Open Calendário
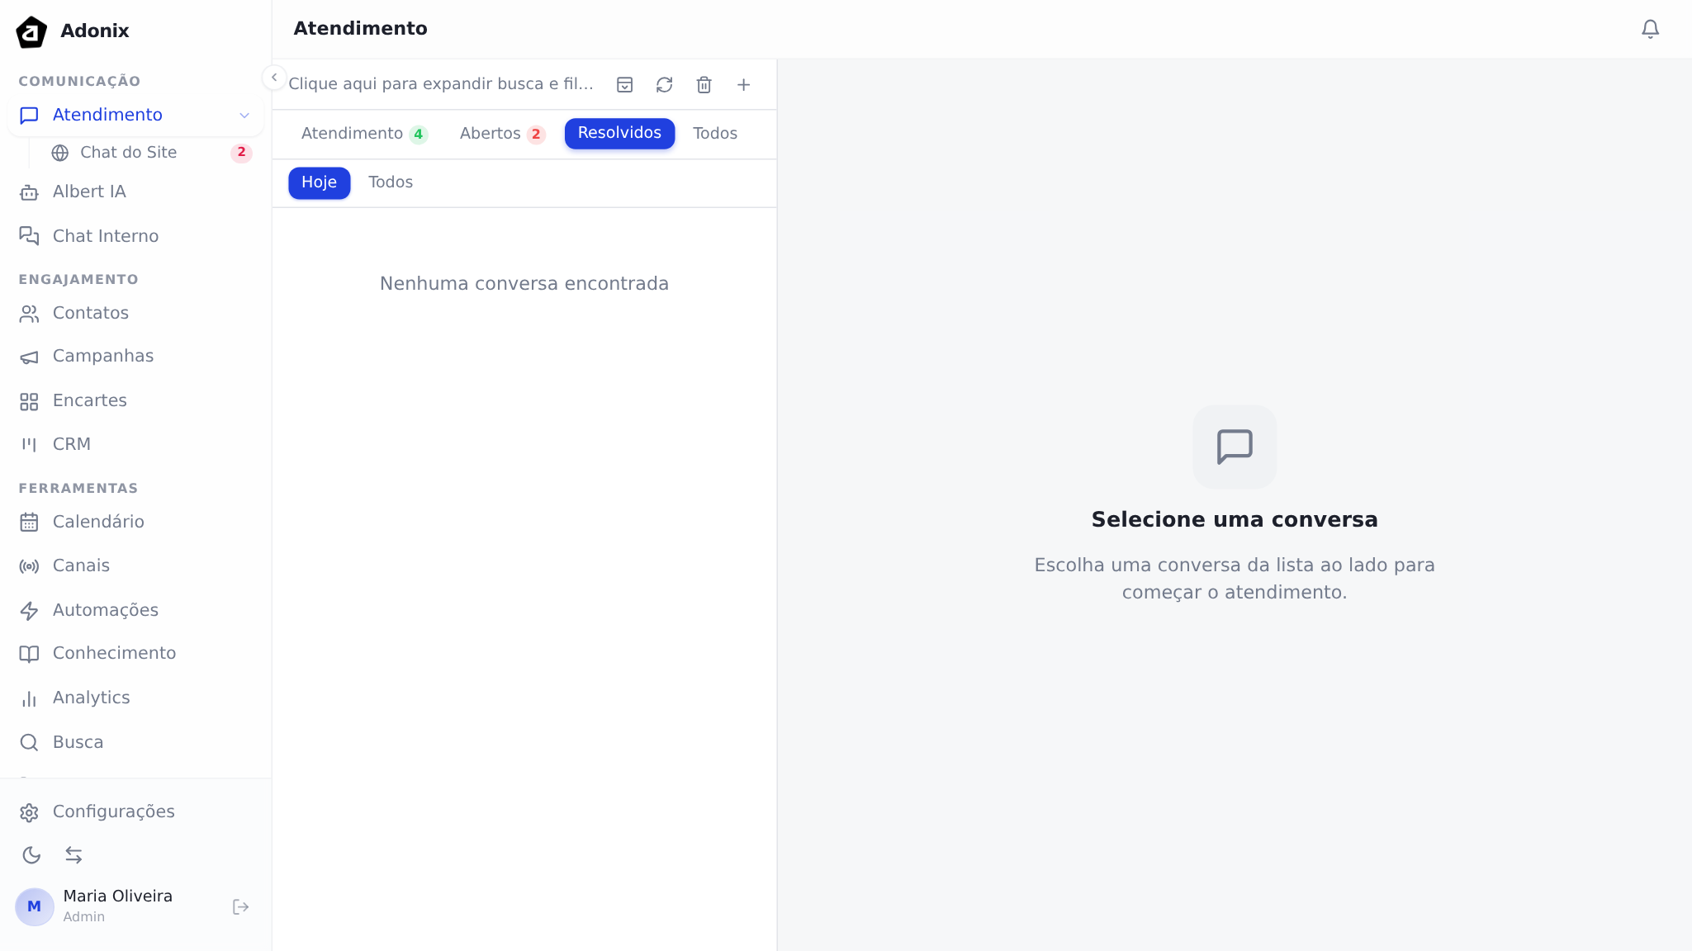 [135, 522]
